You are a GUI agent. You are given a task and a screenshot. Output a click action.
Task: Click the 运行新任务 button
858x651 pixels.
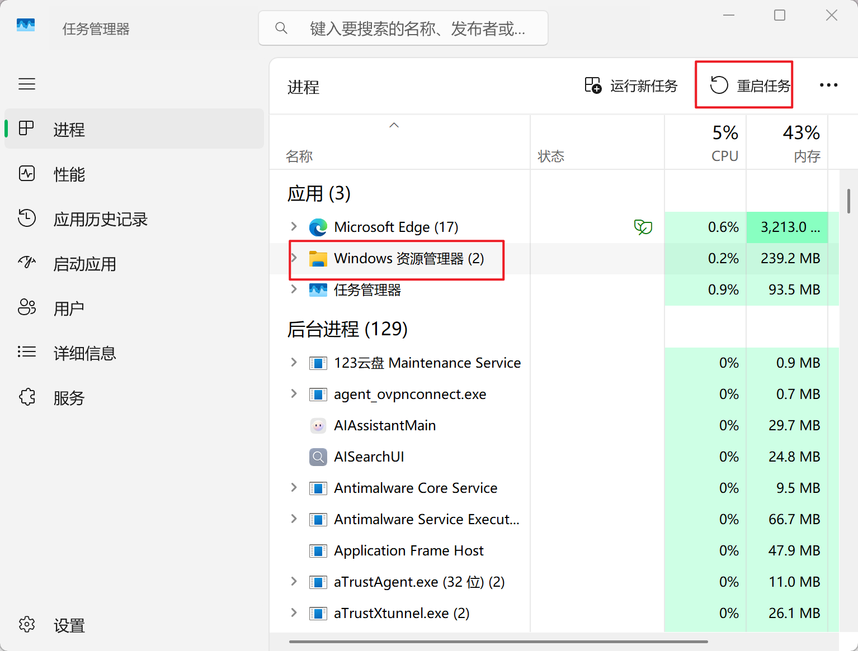pyautogui.click(x=631, y=85)
